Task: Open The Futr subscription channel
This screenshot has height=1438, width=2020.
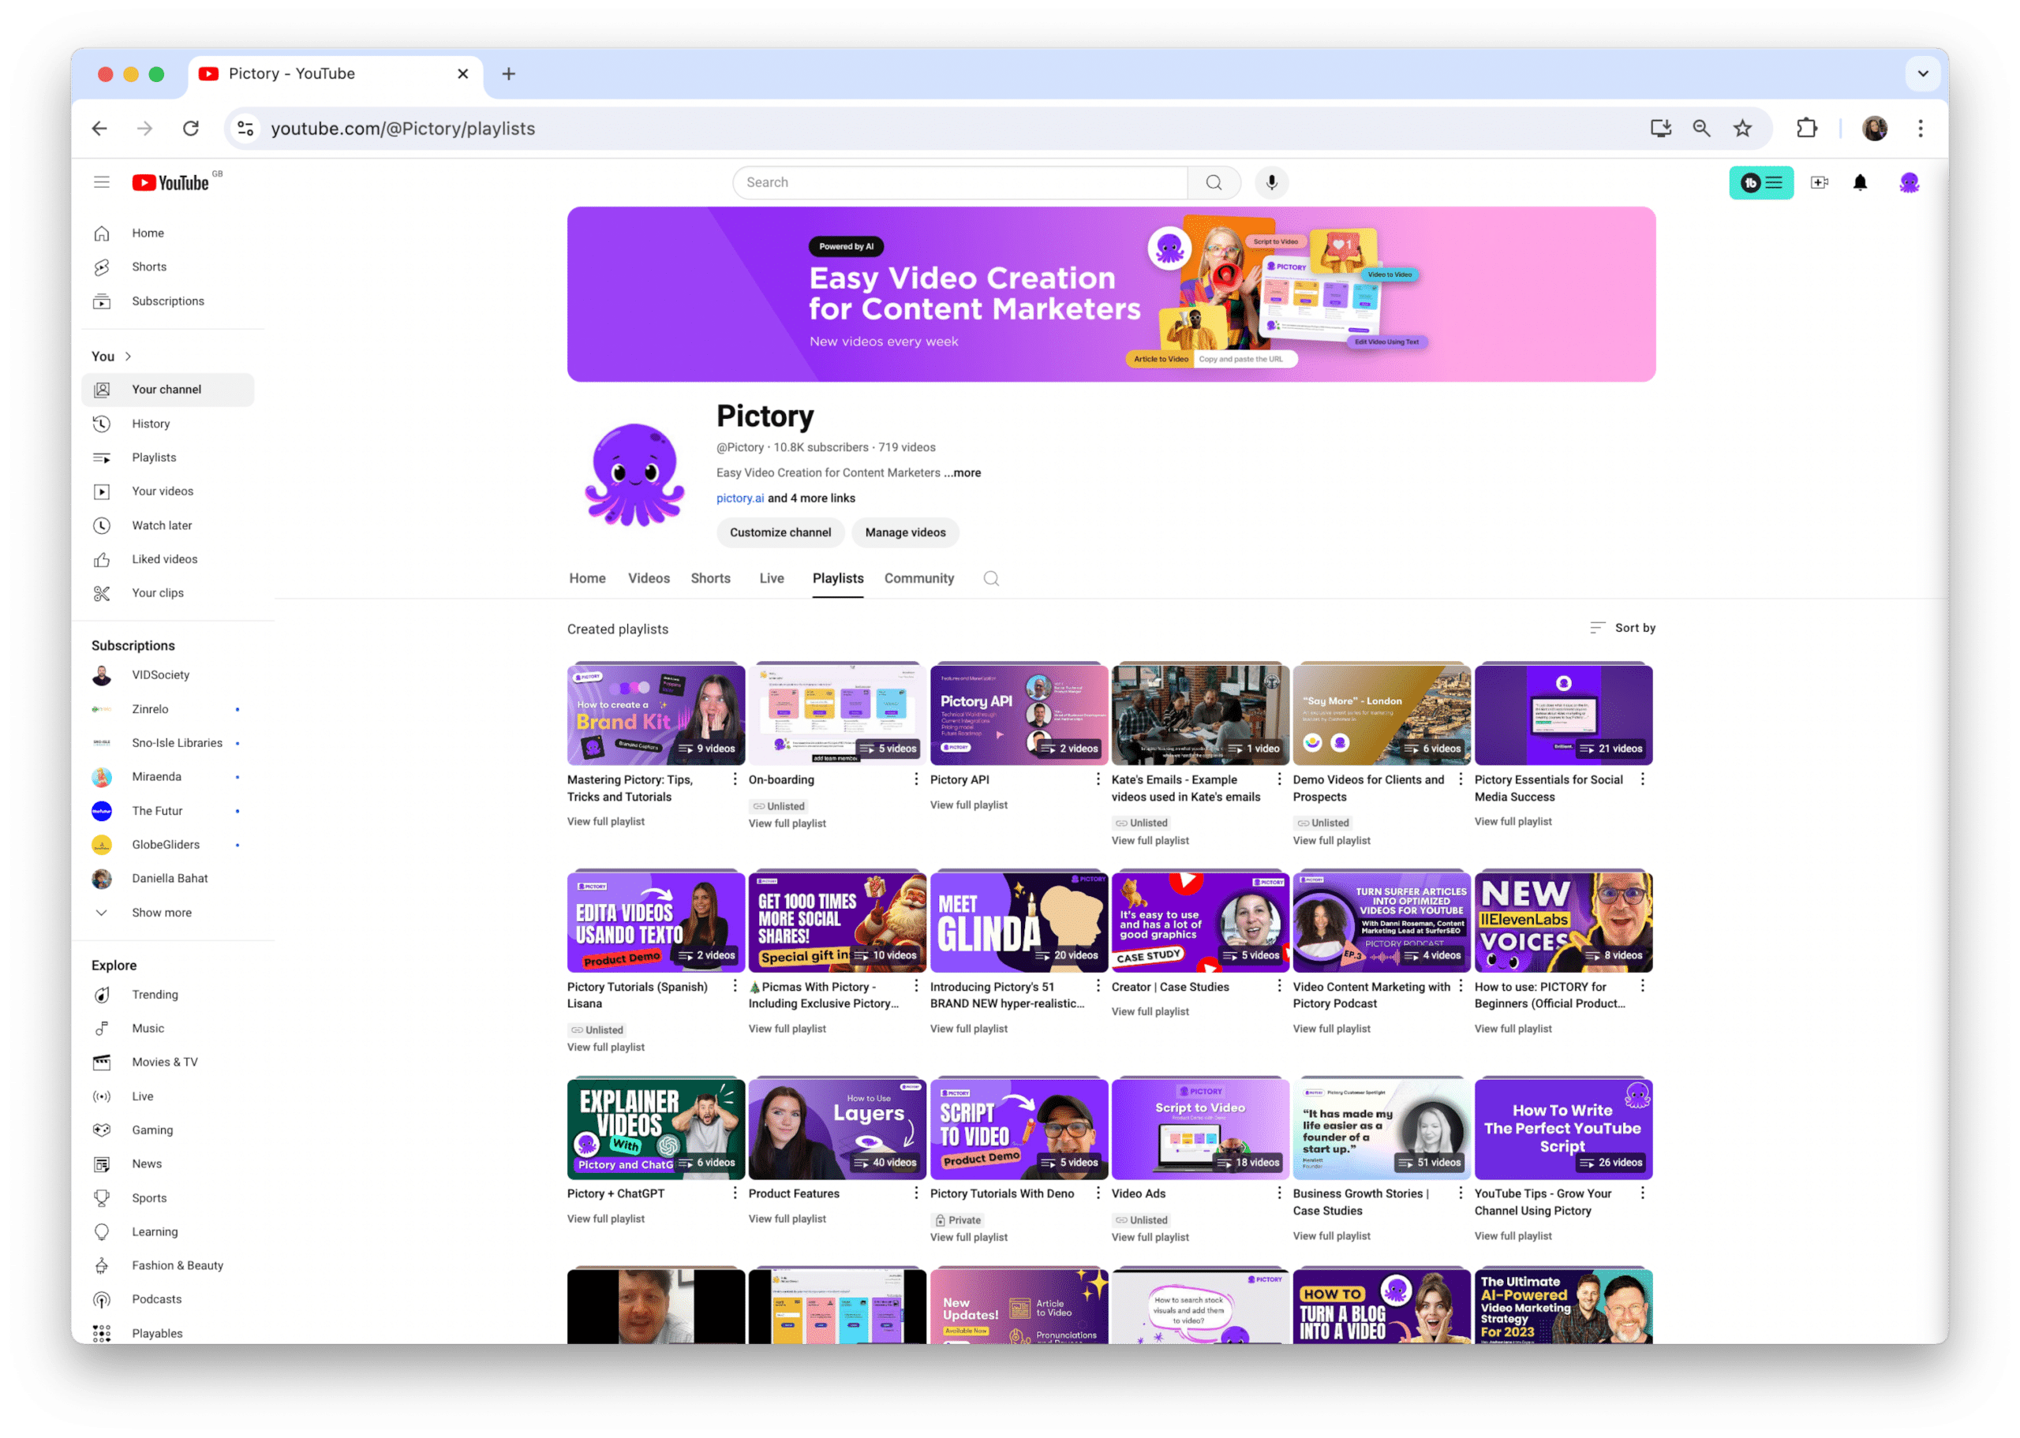Action: click(x=168, y=810)
